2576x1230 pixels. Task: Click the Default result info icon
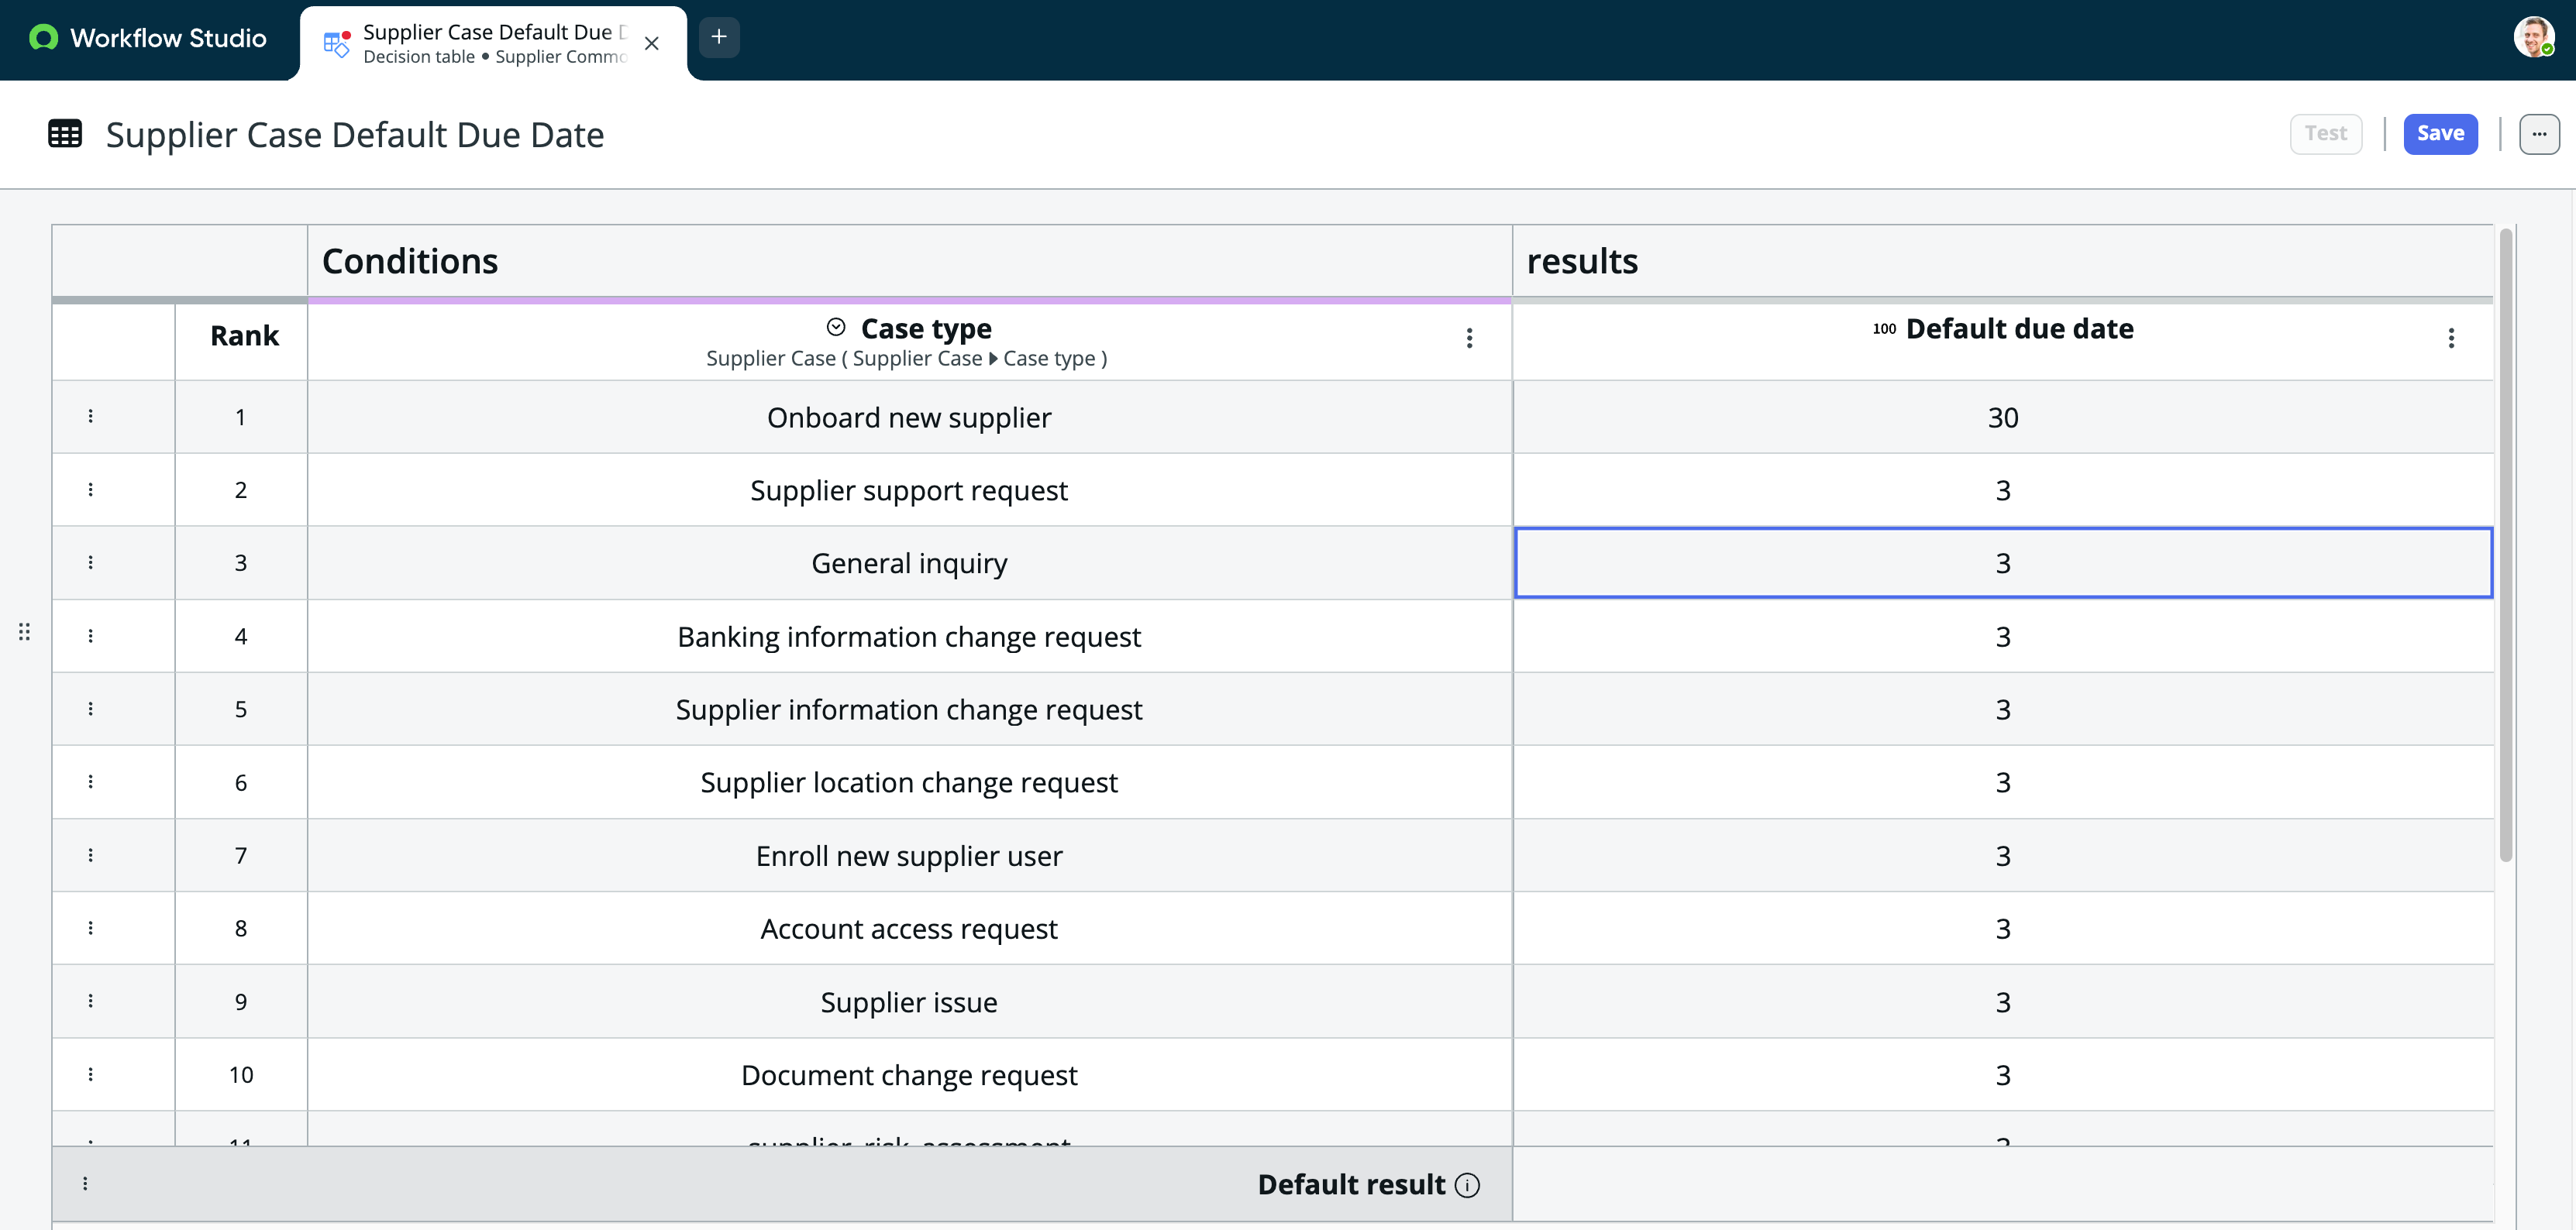1467,1185
